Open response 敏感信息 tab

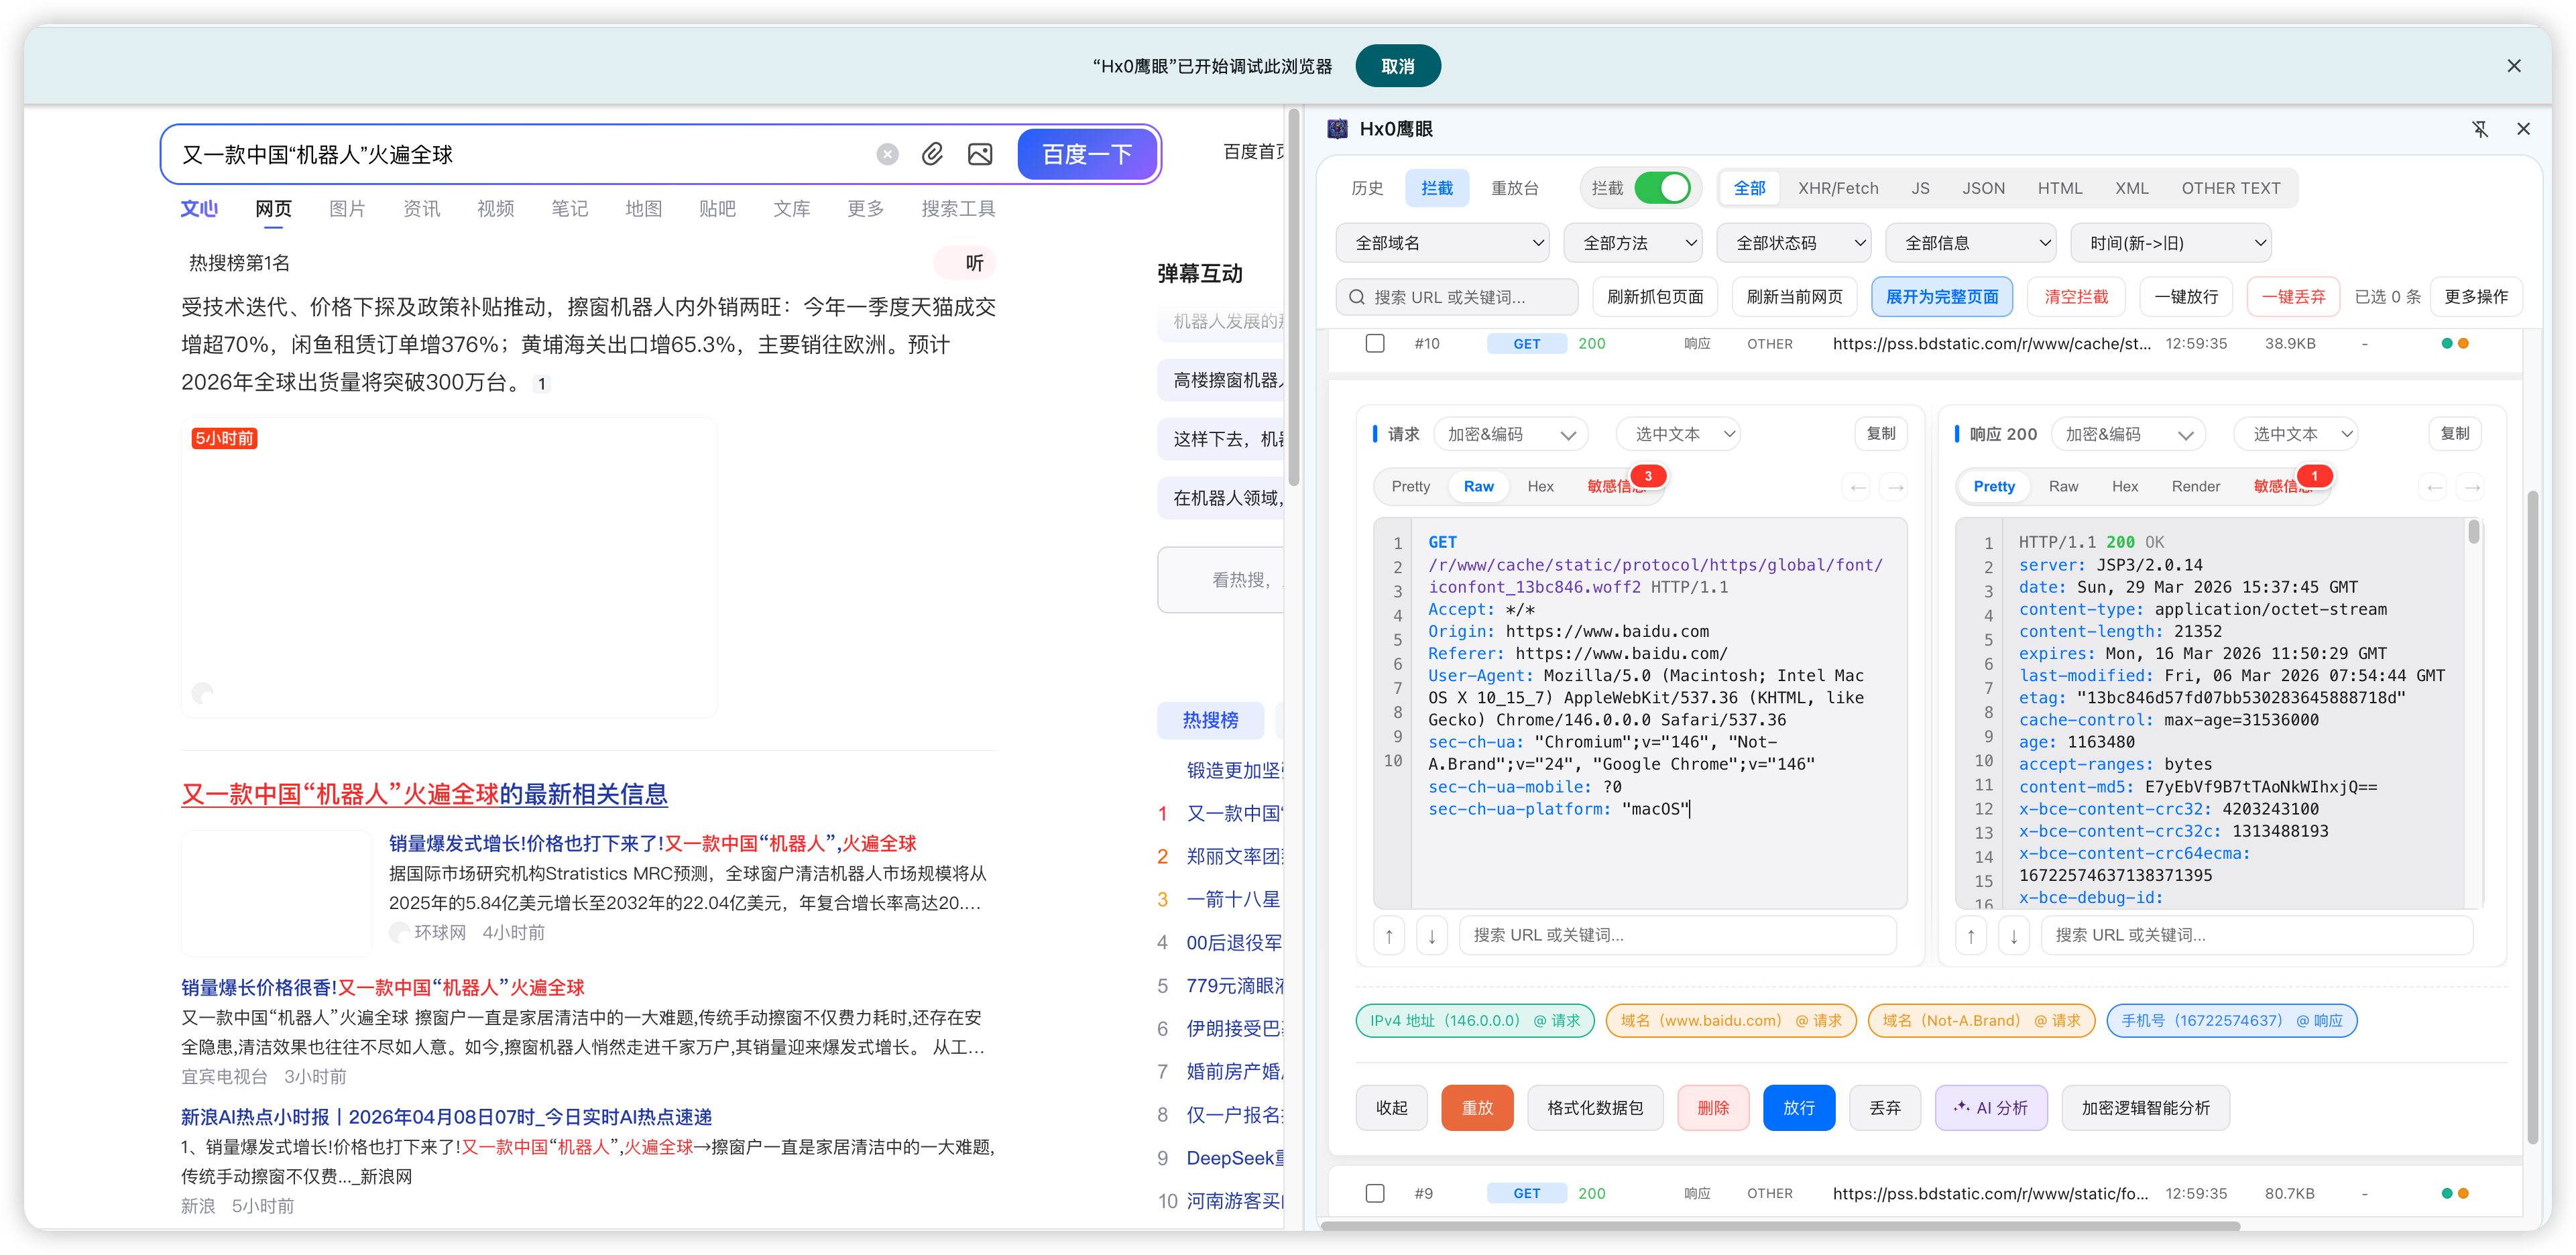click(x=2282, y=487)
